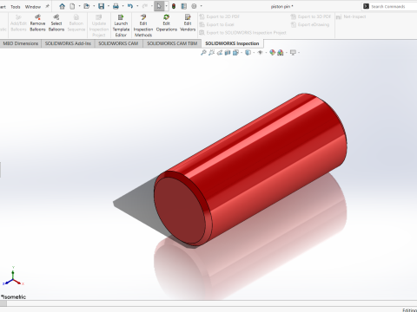417x312 pixels.
Task: Switch to Previous View
Action: (220, 53)
